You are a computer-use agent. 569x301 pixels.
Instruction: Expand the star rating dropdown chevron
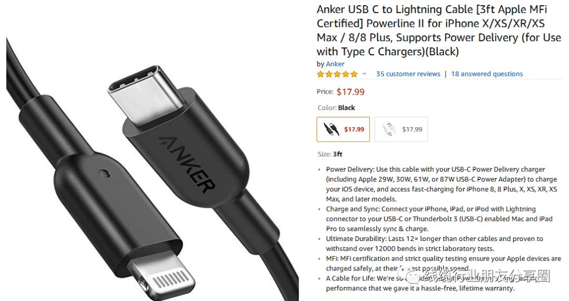[x=365, y=74]
